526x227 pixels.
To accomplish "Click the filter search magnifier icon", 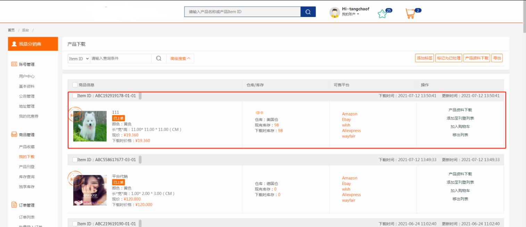I will pos(159,58).
